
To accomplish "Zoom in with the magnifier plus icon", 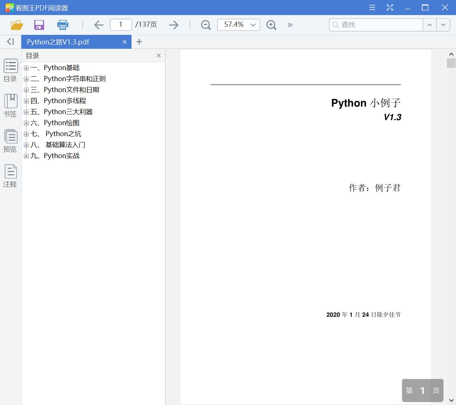I will (271, 25).
